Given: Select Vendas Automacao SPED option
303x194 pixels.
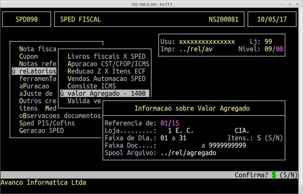Looking at the screenshot, I should coord(106,79).
